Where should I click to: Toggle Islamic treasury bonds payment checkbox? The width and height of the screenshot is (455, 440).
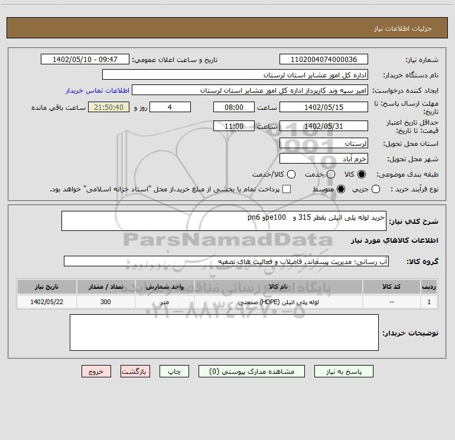tap(287, 189)
